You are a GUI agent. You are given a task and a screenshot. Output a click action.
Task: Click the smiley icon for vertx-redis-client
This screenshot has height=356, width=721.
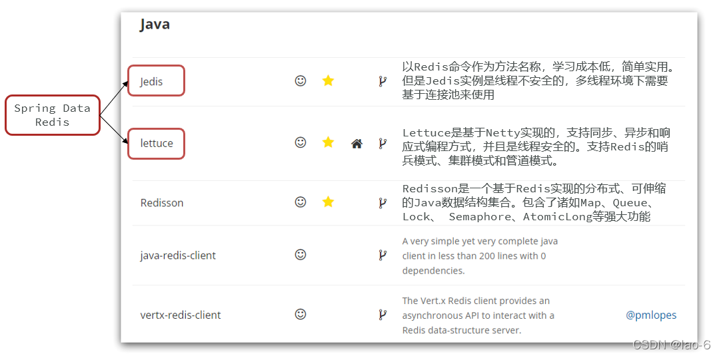pos(301,314)
